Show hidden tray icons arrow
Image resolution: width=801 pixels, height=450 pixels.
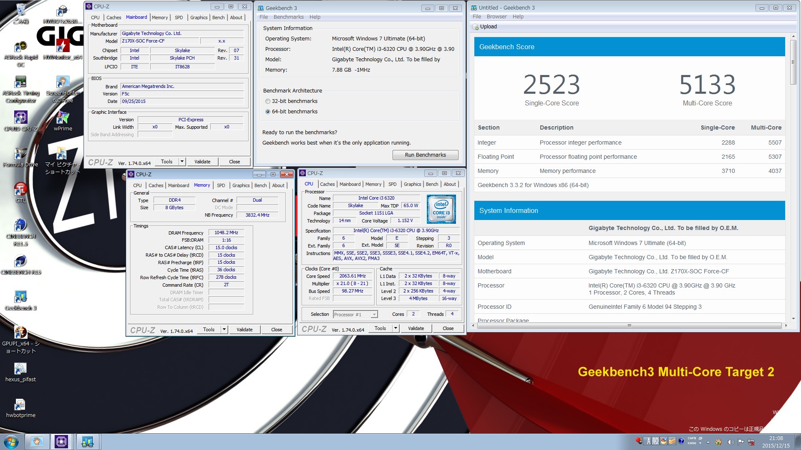708,442
